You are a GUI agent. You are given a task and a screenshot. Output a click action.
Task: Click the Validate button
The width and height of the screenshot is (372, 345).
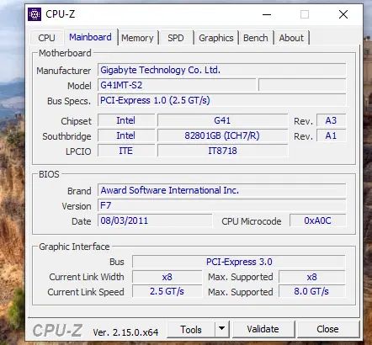[x=263, y=329]
